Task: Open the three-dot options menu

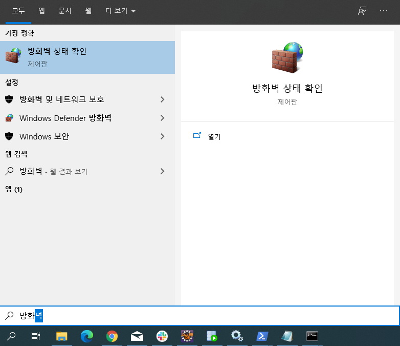Action: [384, 11]
